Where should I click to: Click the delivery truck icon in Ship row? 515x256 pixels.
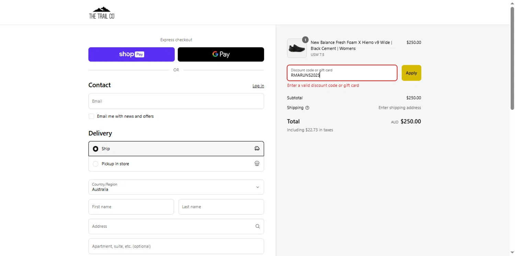(257, 149)
